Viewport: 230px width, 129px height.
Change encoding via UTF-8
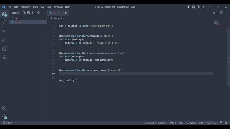pyautogui.click(x=173, y=123)
